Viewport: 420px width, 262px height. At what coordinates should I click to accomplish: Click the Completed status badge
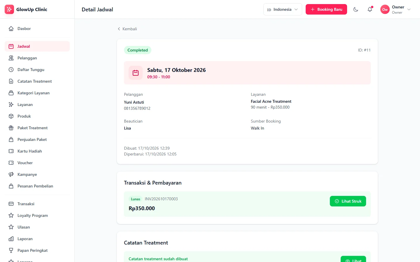pyautogui.click(x=138, y=50)
